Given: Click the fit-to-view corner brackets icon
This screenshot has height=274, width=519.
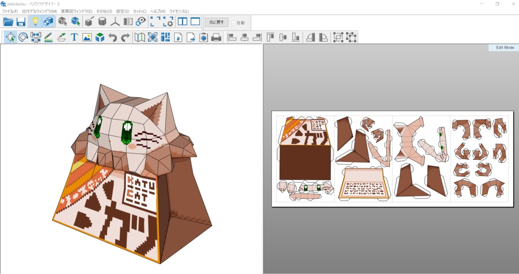Looking at the screenshot, I should click(155, 22).
